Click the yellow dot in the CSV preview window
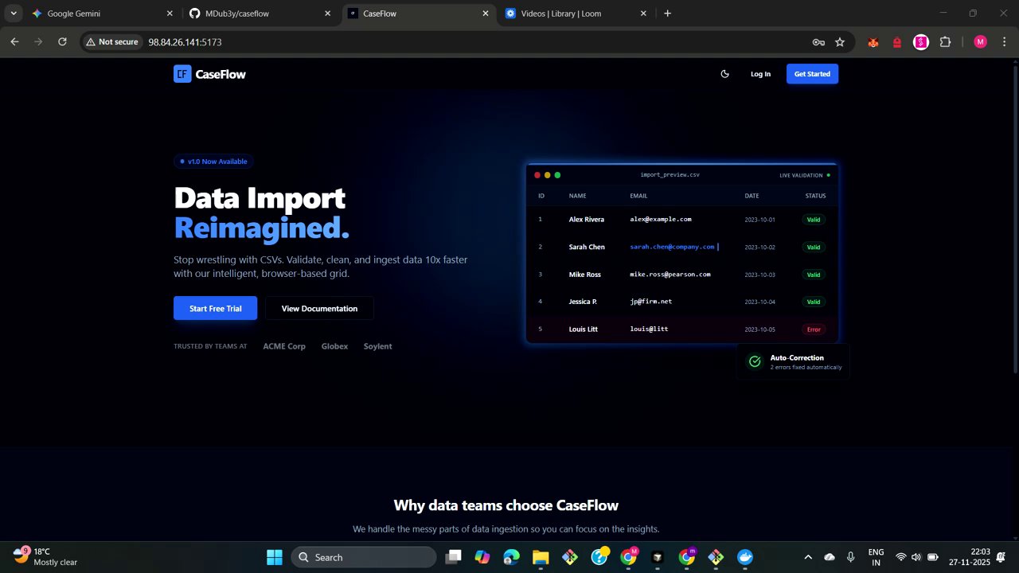The height and width of the screenshot is (573, 1019). coord(547,175)
